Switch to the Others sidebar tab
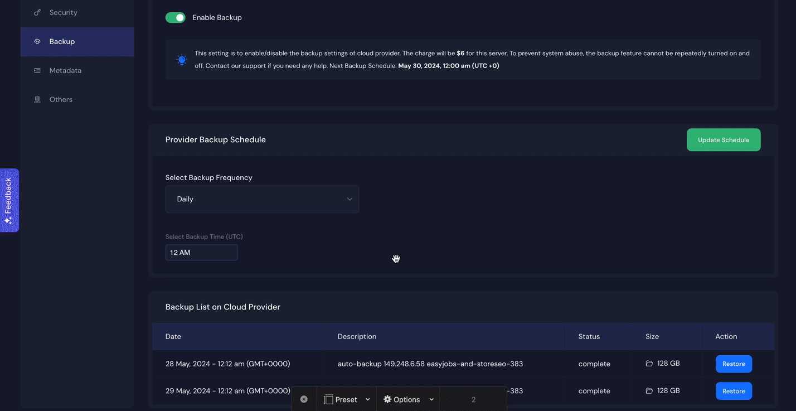 tap(61, 99)
